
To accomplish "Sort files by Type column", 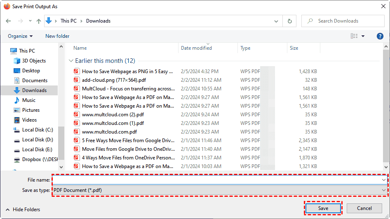I will point(245,48).
